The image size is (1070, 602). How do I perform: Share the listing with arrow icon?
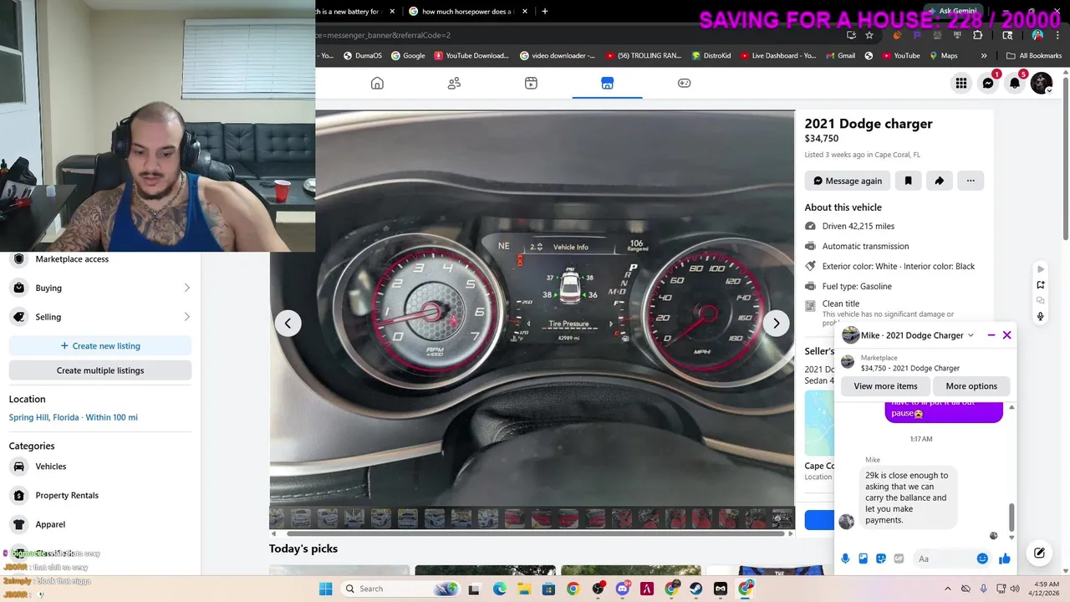[939, 181]
